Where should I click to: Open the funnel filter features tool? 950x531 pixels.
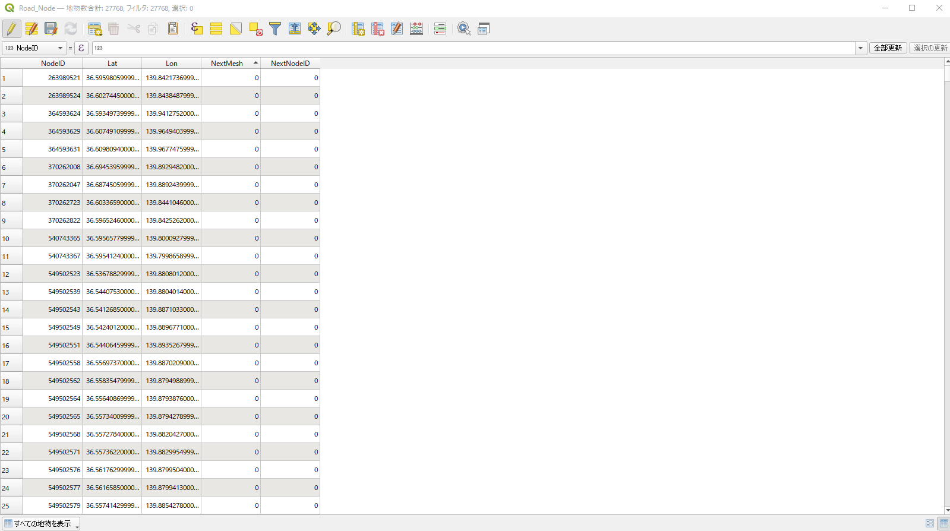(275, 29)
